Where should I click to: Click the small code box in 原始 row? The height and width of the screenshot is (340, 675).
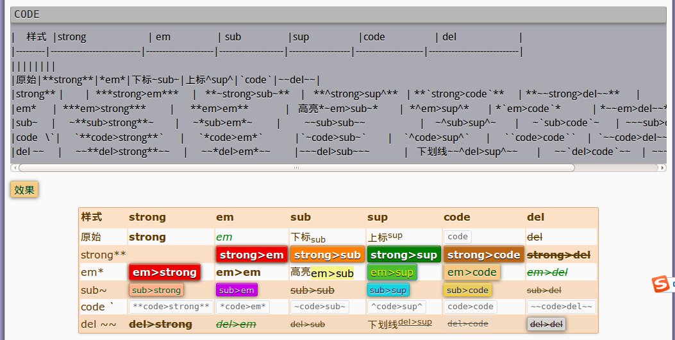pos(458,237)
